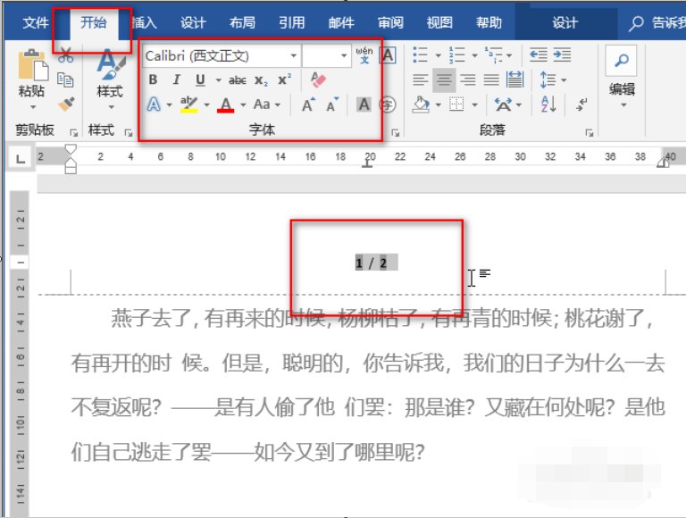Open the clipboard 剪贴板 dialog launcher
The width and height of the screenshot is (686, 518).
point(73,132)
